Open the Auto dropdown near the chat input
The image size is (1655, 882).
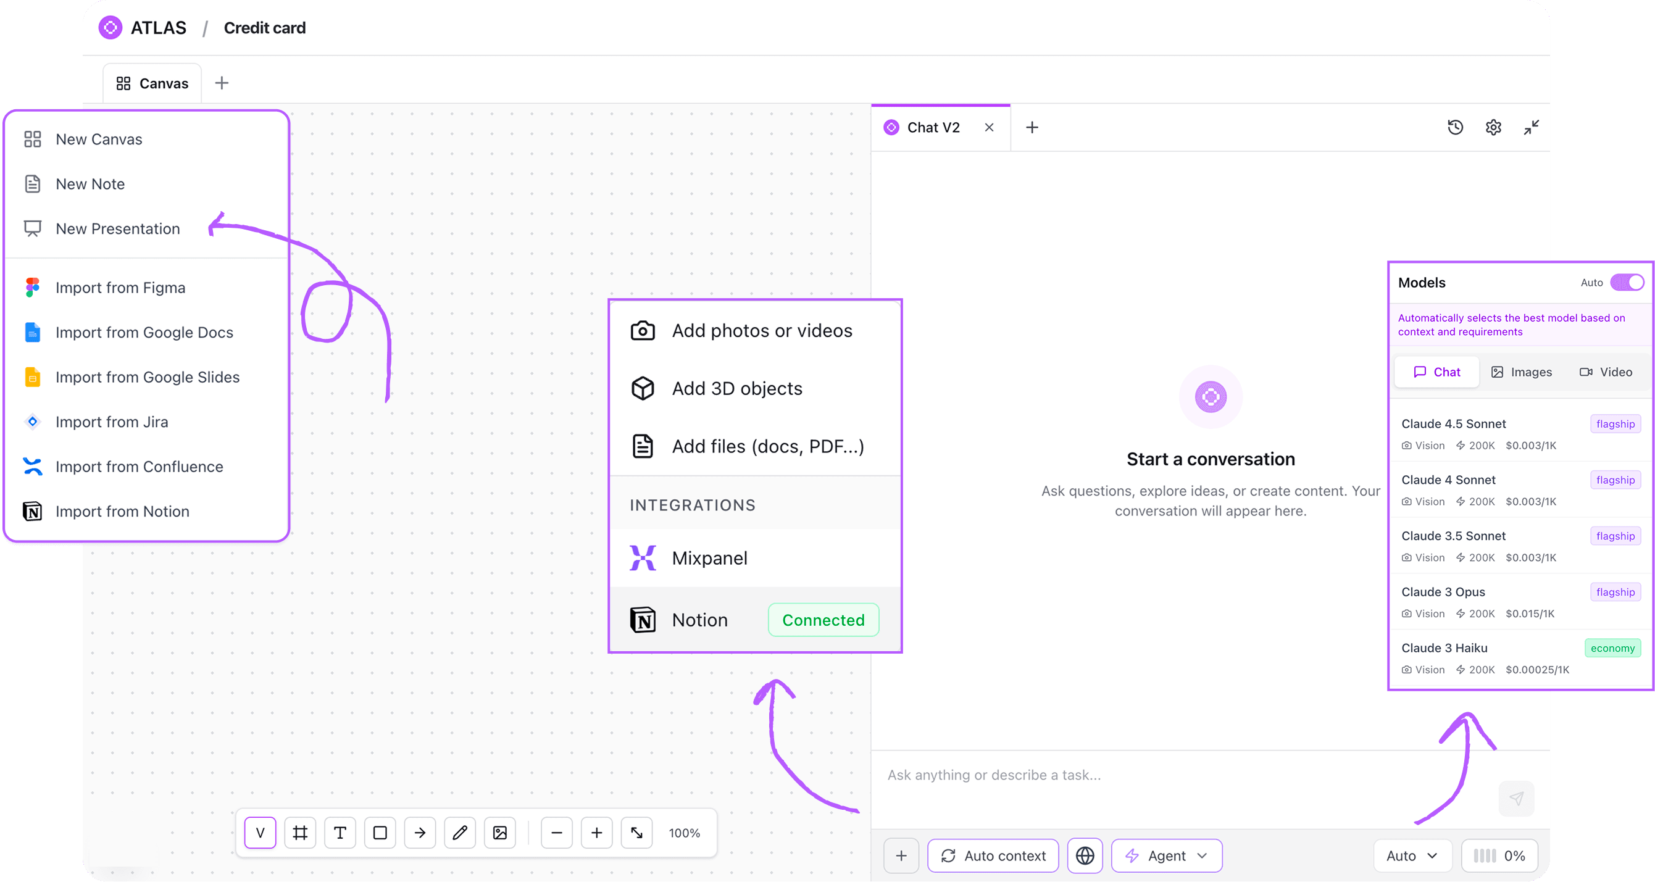pyautogui.click(x=1412, y=855)
